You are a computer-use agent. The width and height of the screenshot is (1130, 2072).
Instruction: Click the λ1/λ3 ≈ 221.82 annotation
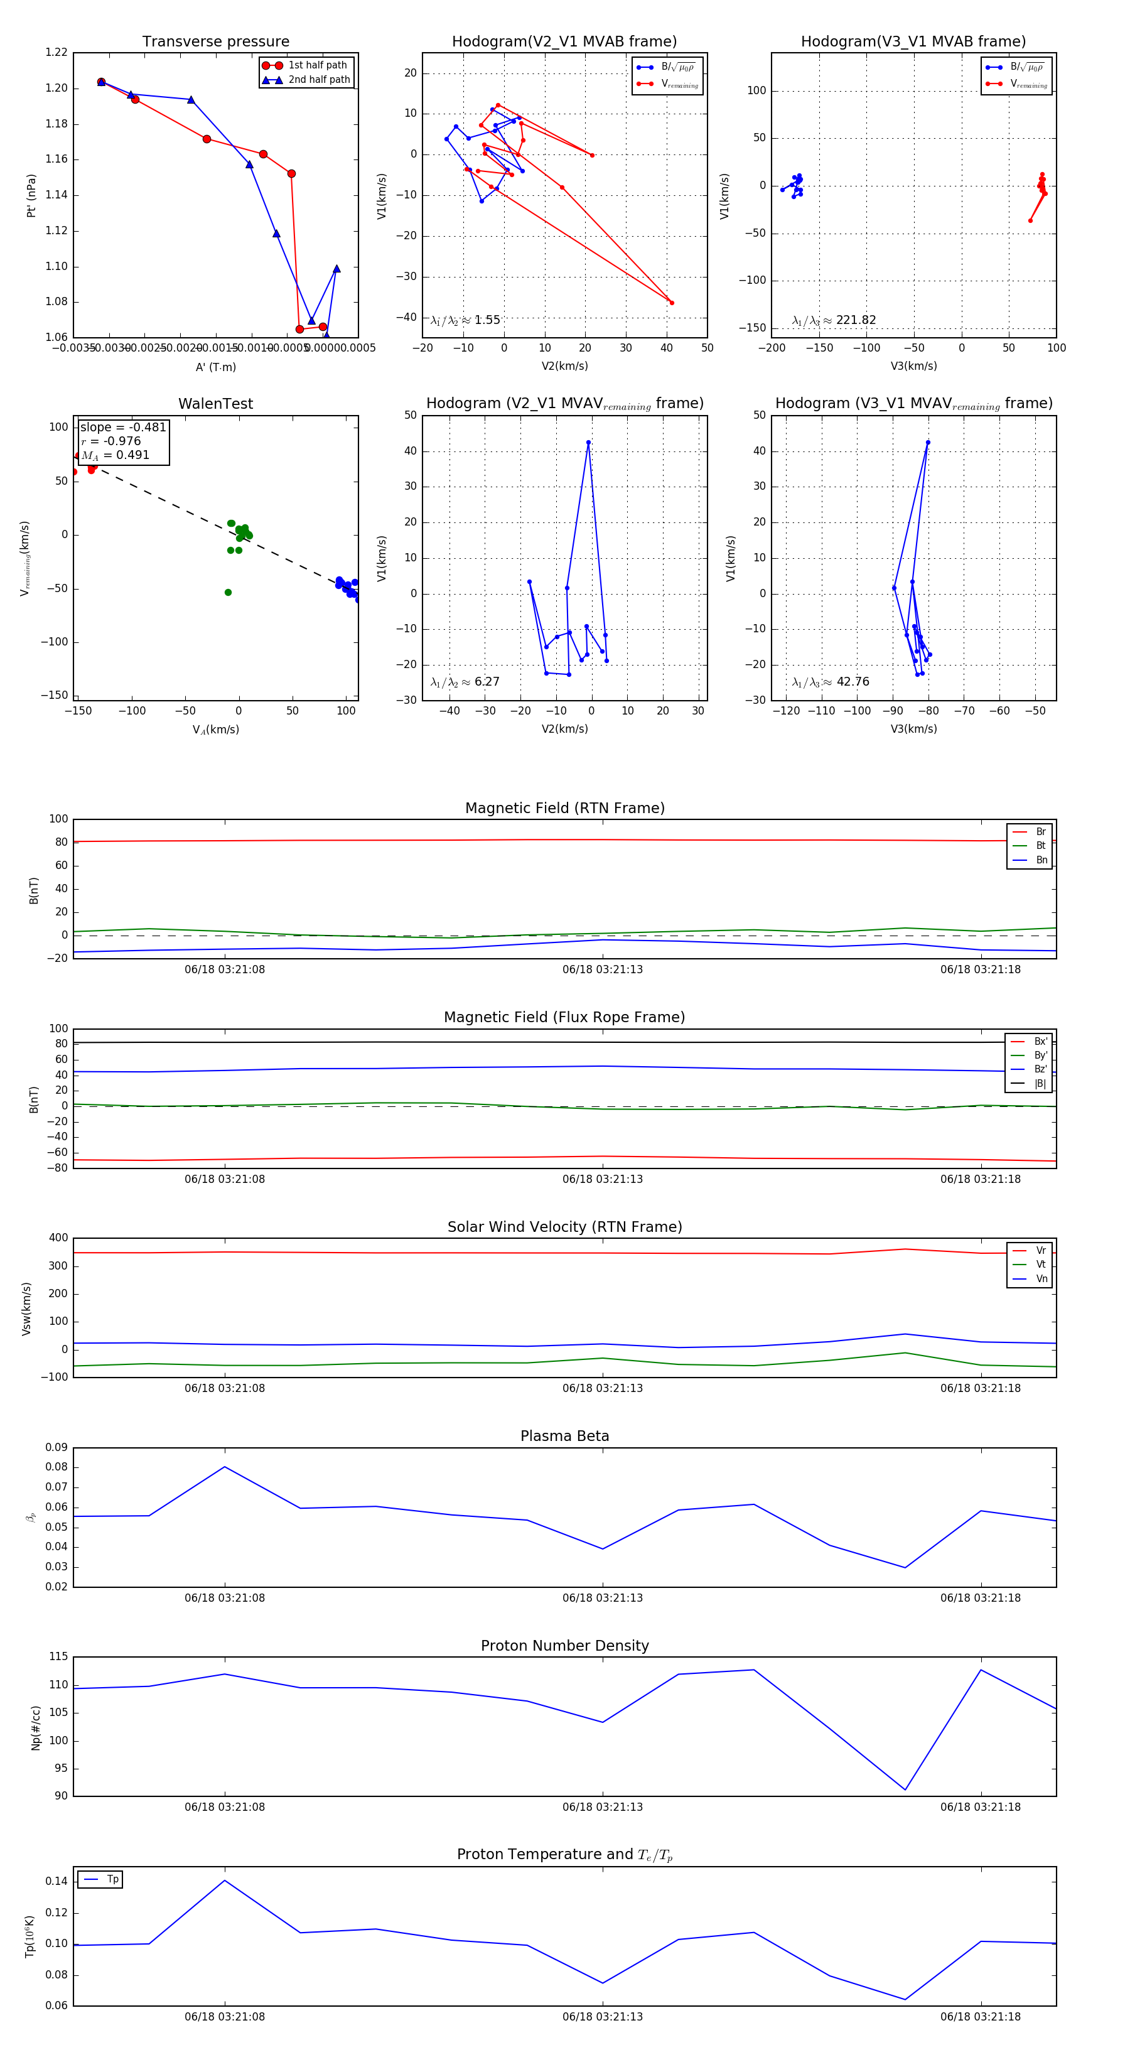834,320
